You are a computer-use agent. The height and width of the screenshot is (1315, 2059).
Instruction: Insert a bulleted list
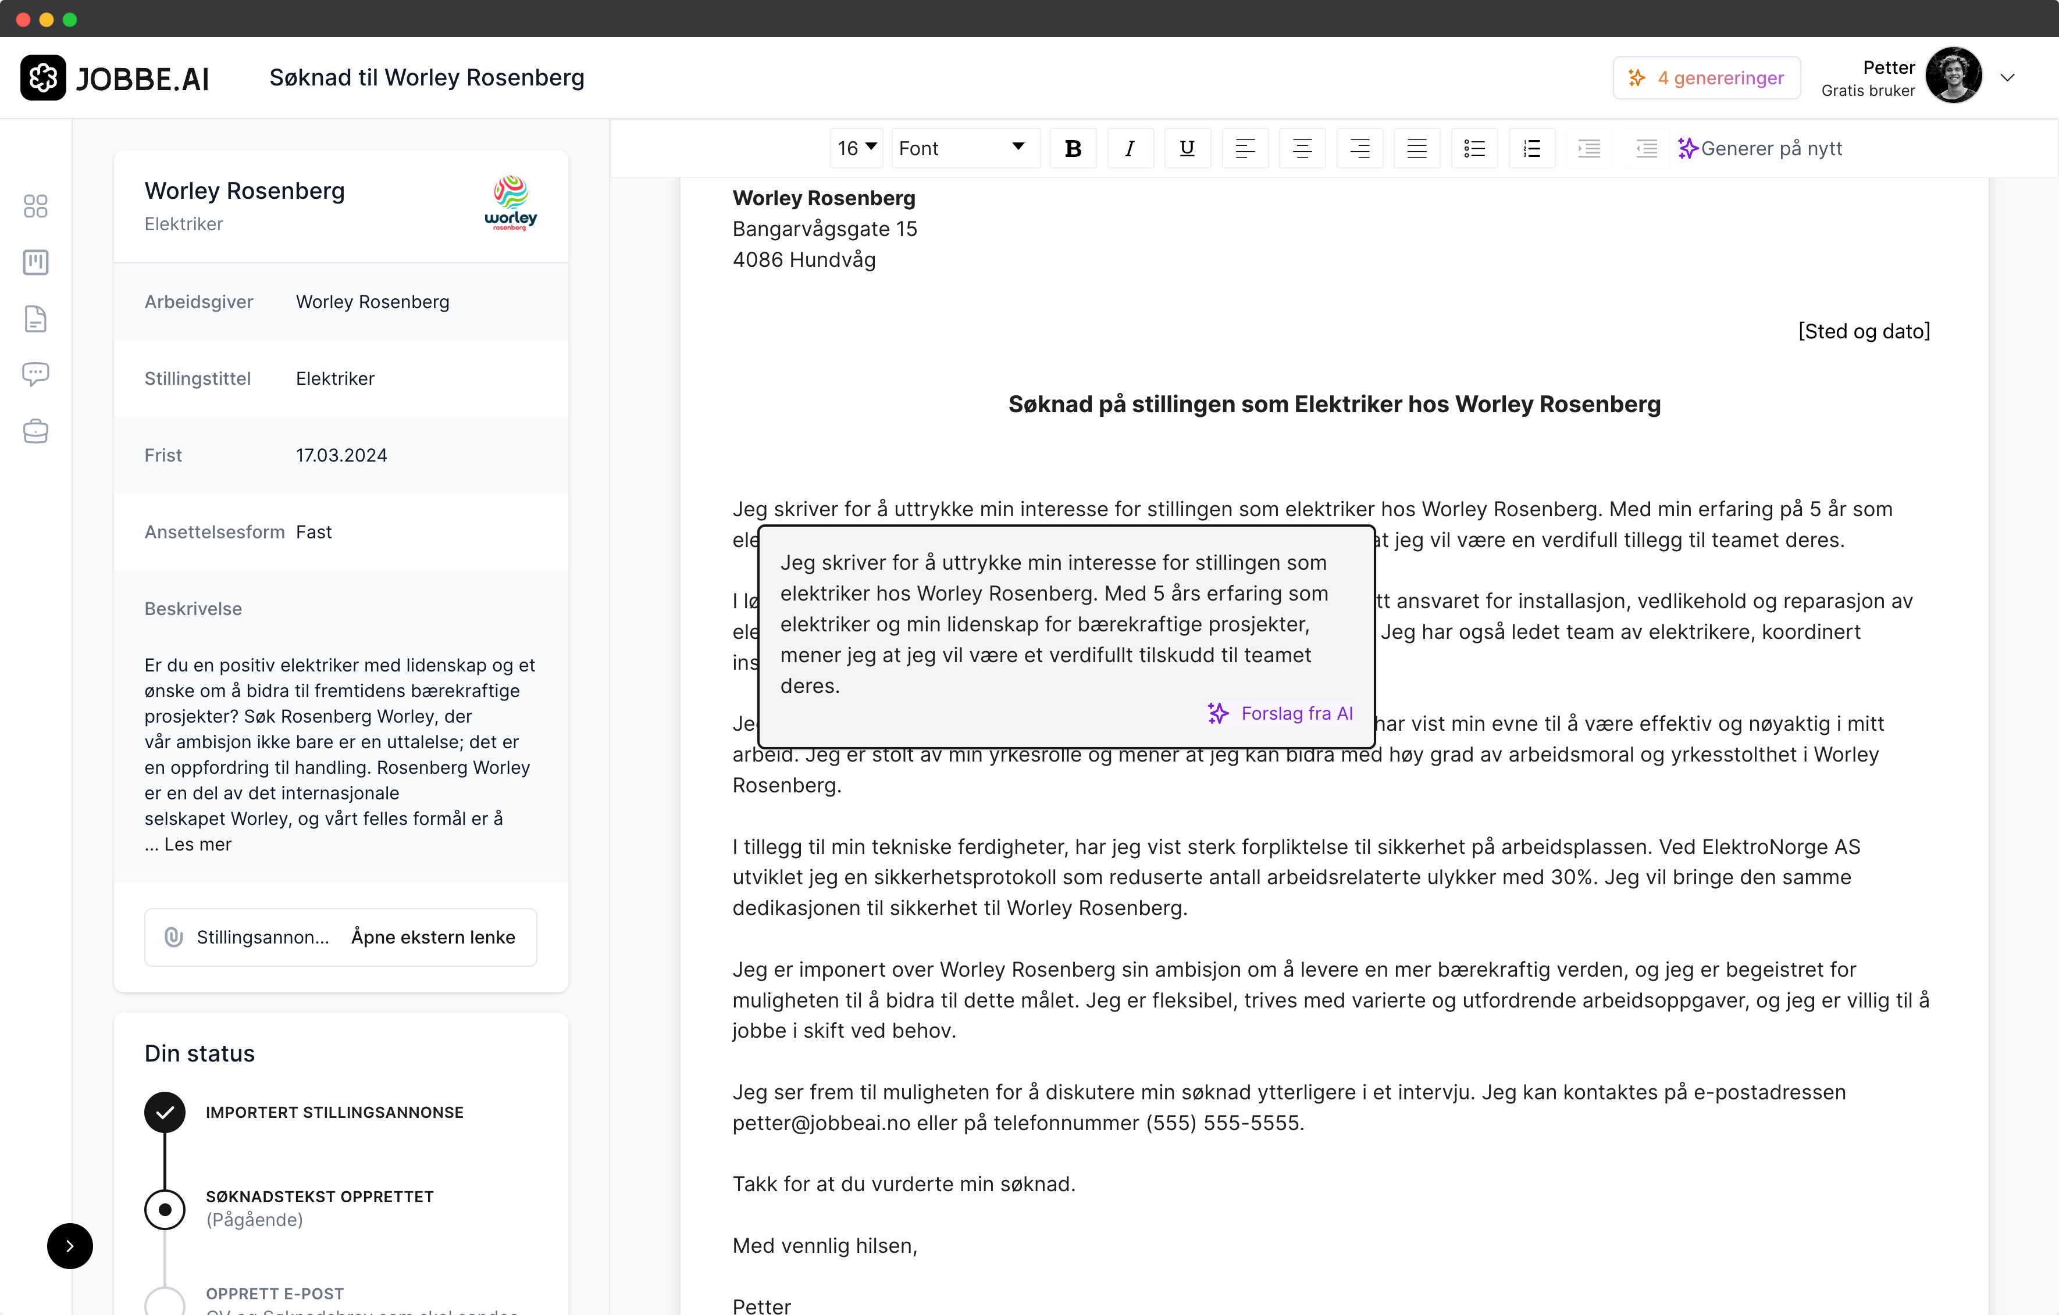pyautogui.click(x=1474, y=149)
